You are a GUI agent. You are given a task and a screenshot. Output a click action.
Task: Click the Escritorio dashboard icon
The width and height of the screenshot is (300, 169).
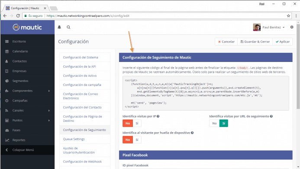[x=7, y=42]
